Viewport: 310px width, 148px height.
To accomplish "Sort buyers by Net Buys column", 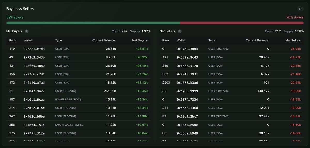I will pyautogui.click(x=140, y=40).
